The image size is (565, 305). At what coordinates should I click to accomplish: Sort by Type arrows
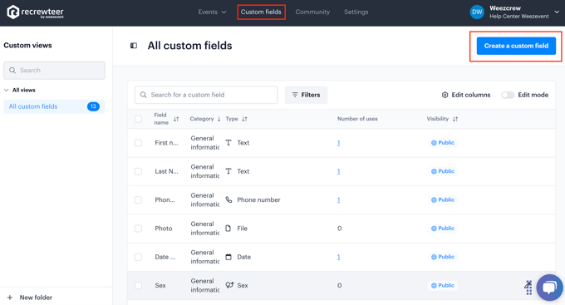click(244, 119)
